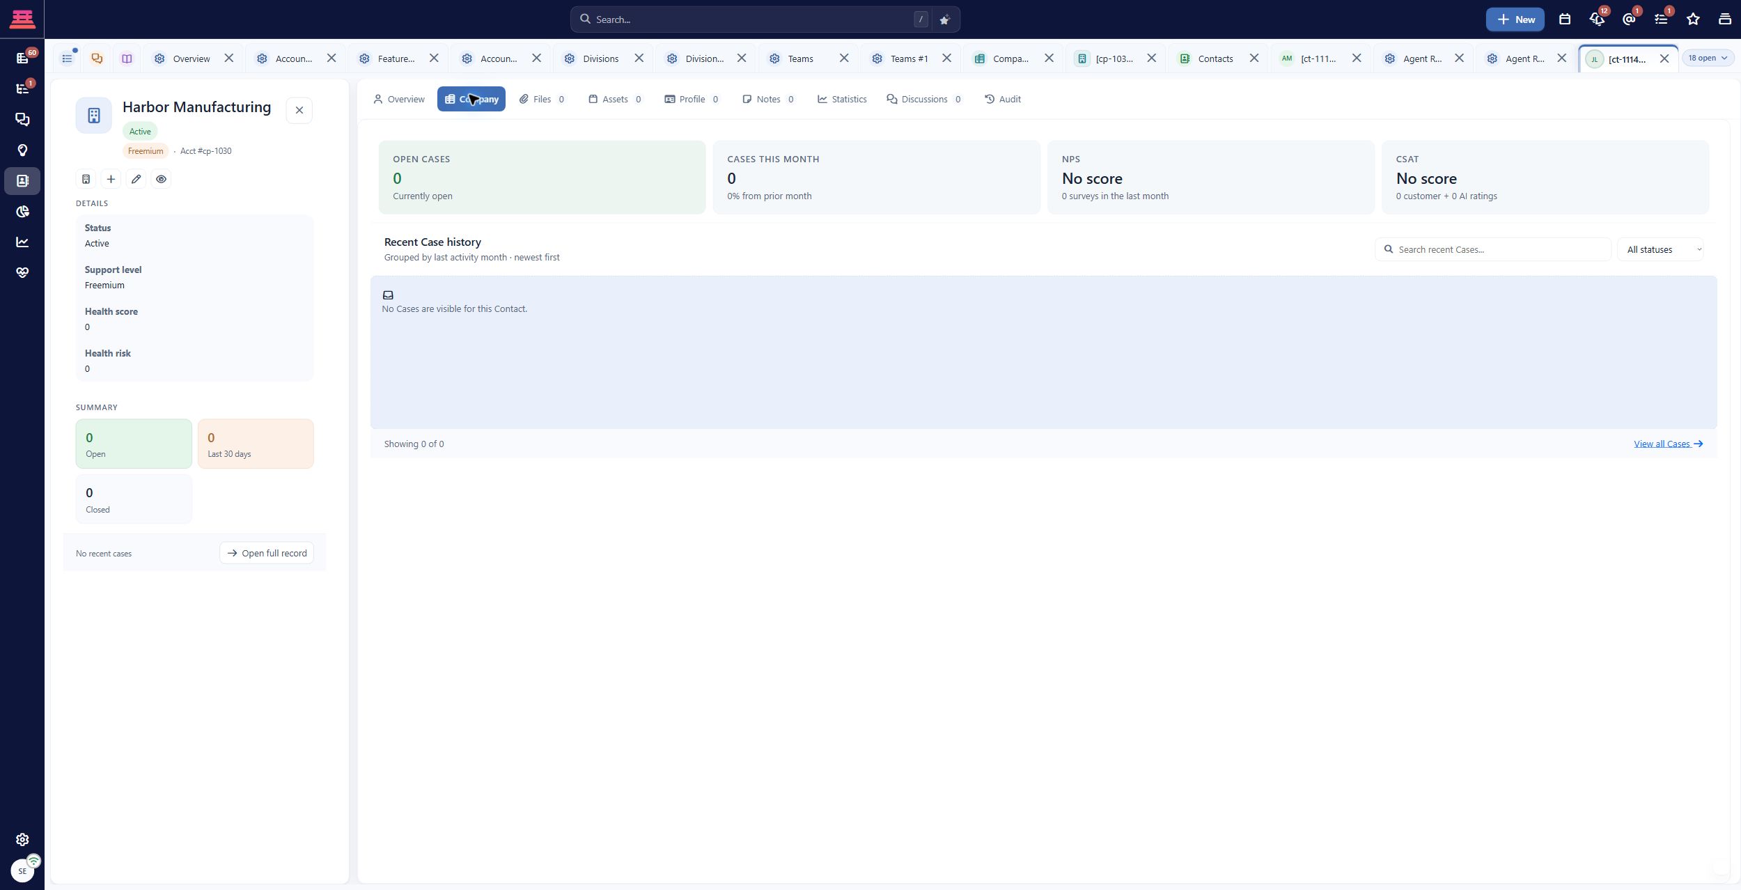Switch to the Notes tab
Viewport: 1741px width, 890px height.
(768, 99)
